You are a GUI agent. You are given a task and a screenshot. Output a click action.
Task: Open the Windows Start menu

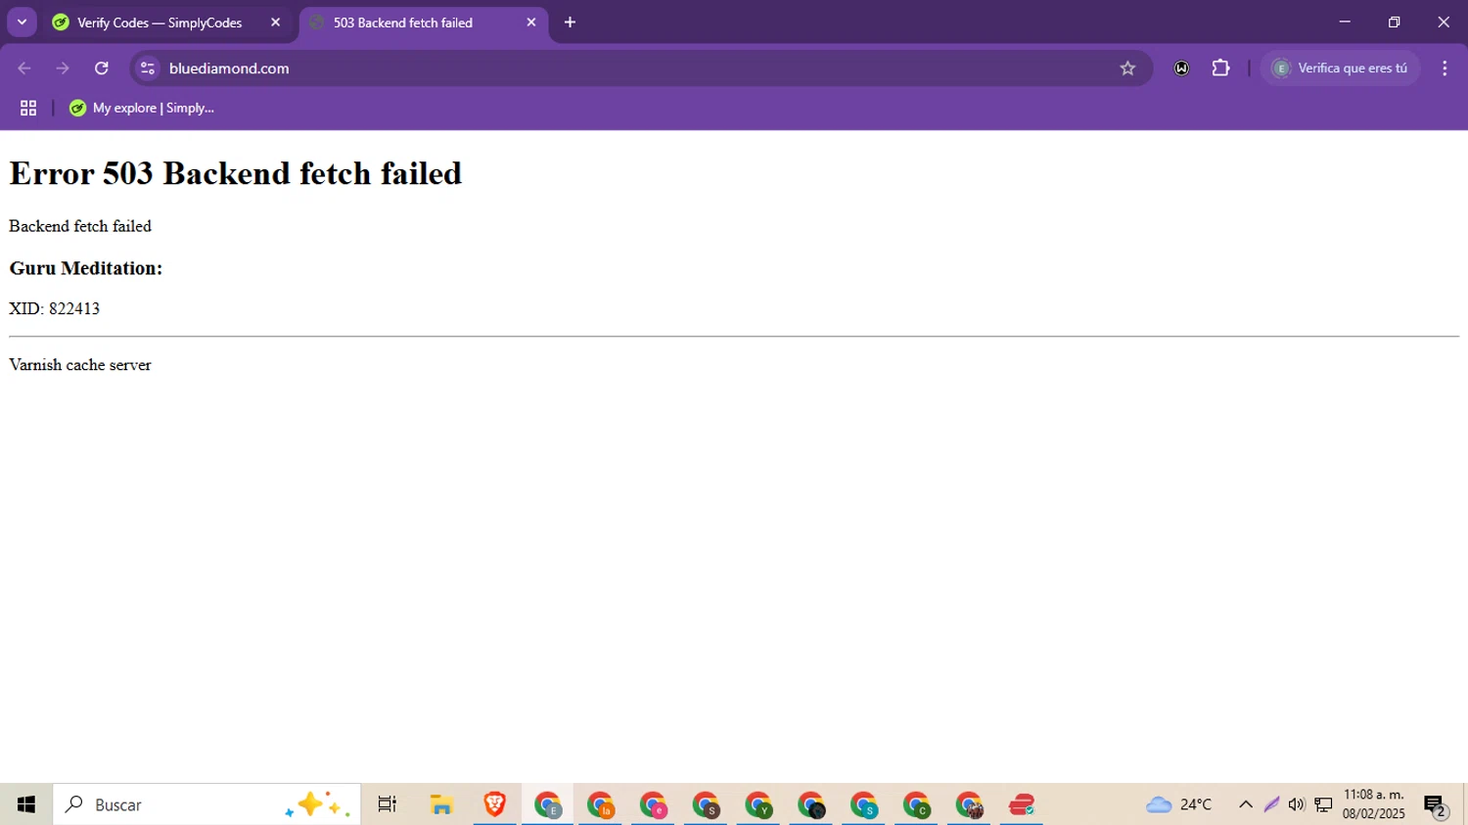(26, 804)
